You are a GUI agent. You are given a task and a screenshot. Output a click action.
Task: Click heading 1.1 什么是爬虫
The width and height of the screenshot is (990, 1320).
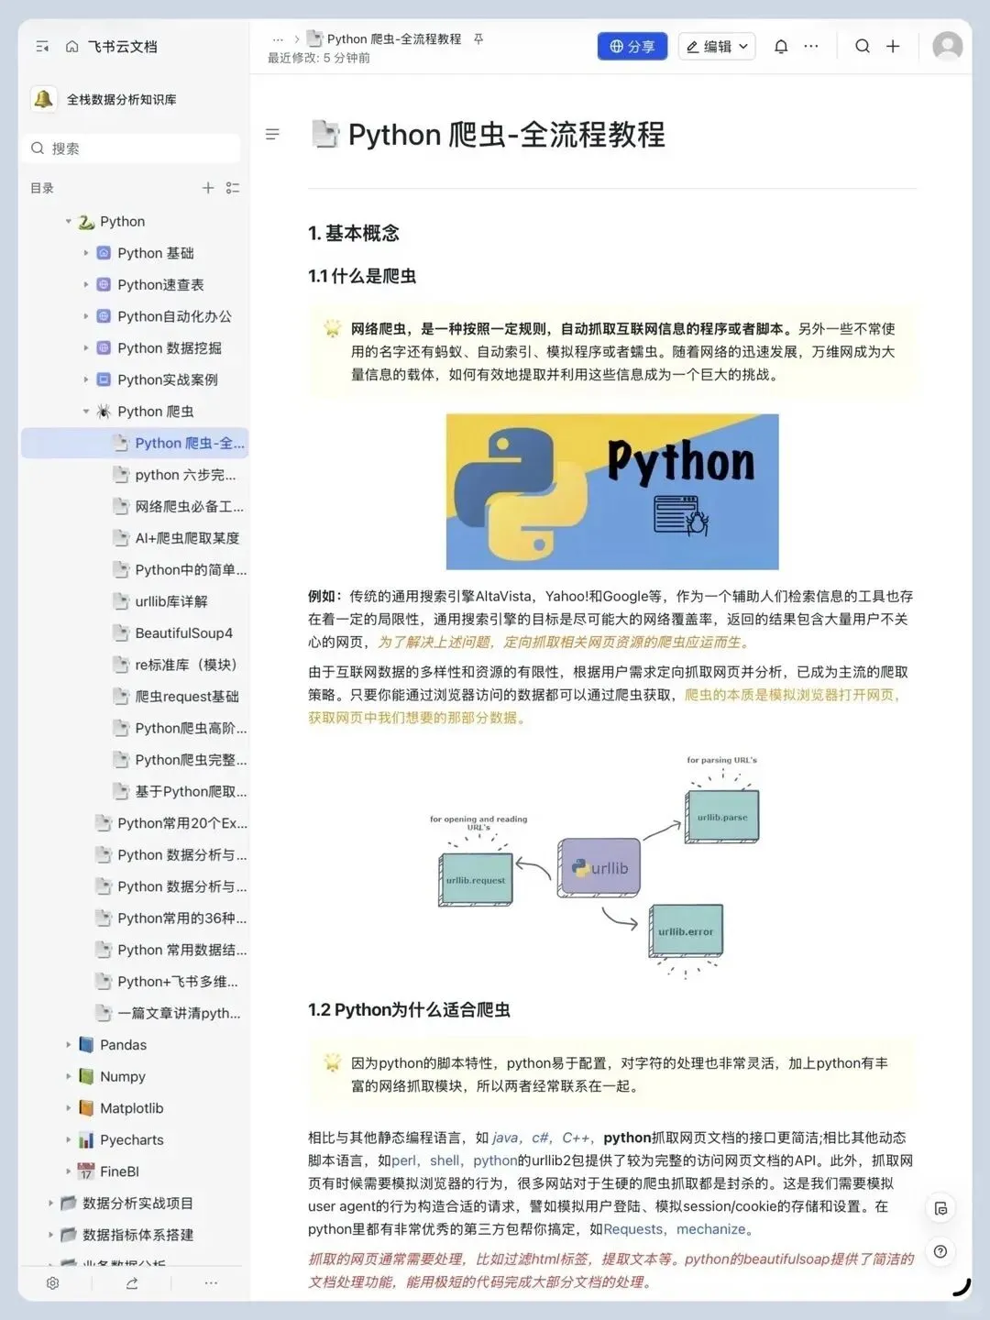click(362, 276)
